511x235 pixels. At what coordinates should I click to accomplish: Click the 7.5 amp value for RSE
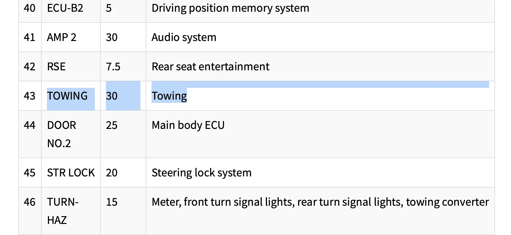pyautogui.click(x=113, y=66)
